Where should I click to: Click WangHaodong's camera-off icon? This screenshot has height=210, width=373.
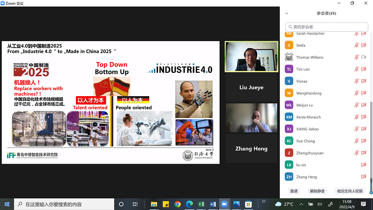click(364, 93)
